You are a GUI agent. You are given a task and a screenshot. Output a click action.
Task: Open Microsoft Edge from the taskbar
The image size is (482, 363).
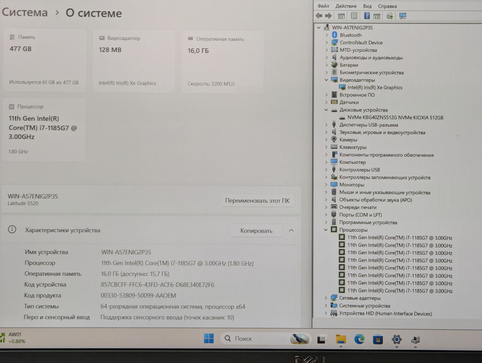(359, 339)
